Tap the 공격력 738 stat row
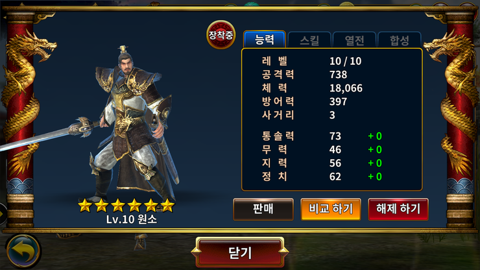The width and height of the screenshot is (480, 270). (x=305, y=75)
